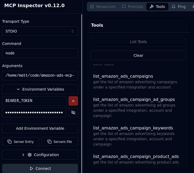Click the copy icon on Servers File
The width and height of the screenshot is (194, 173).
click(49, 142)
